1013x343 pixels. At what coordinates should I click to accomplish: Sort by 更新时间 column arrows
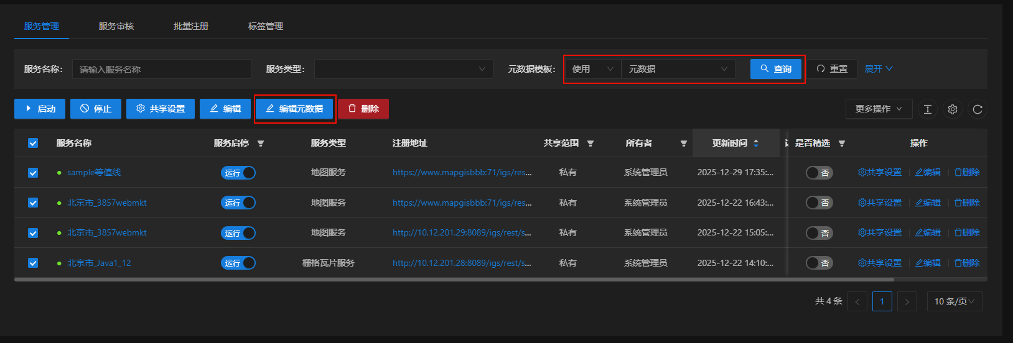coord(756,144)
